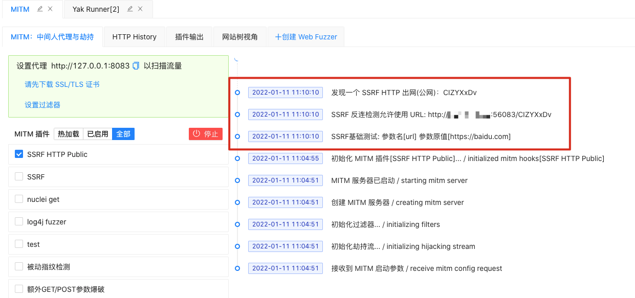Image resolution: width=635 pixels, height=298 pixels.
Task: Click the edit pencil on Yak Runner[2] tab
Action: click(x=130, y=9)
